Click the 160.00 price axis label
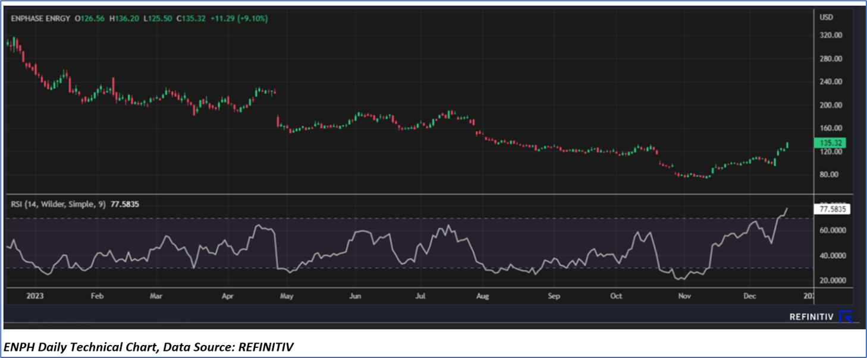Screen dimensions: 867x358 (830, 128)
